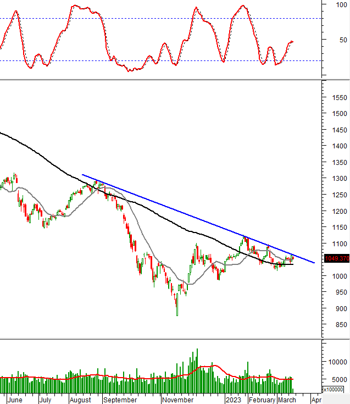350x404 pixels.
Task: Select the 2023 label on time axis
Action: pyautogui.click(x=234, y=400)
